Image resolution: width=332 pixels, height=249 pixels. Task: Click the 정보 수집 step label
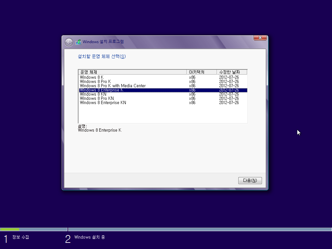[x=20, y=237]
